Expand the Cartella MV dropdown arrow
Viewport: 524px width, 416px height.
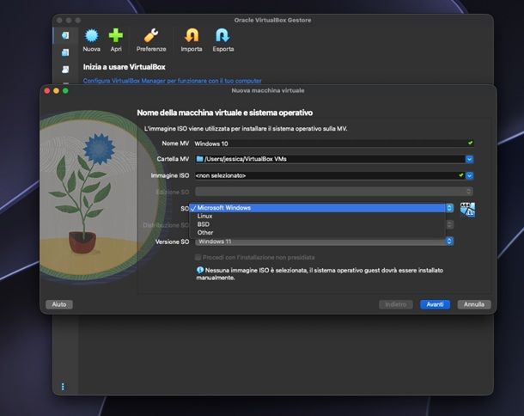pos(469,160)
